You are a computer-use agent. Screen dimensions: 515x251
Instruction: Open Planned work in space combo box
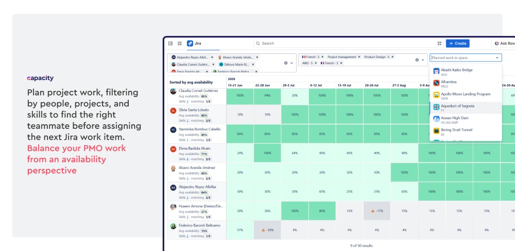466,57
